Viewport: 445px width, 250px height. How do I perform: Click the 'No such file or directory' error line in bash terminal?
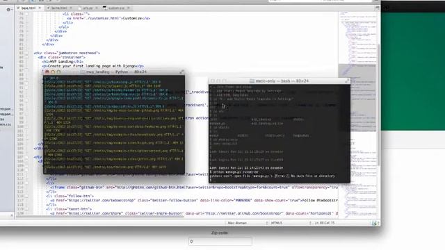pos(272,176)
